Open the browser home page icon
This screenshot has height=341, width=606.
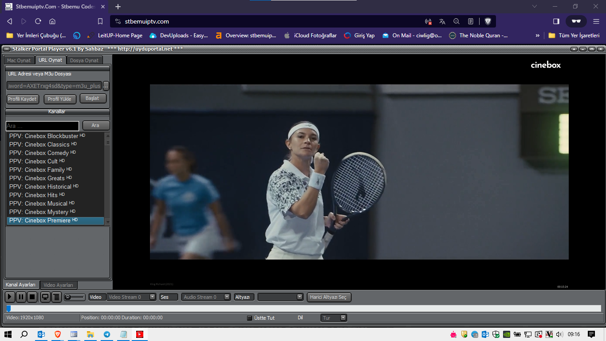pyautogui.click(x=52, y=21)
